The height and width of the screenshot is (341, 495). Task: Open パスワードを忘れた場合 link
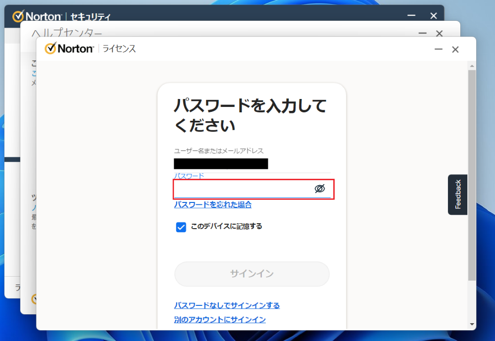coord(213,204)
